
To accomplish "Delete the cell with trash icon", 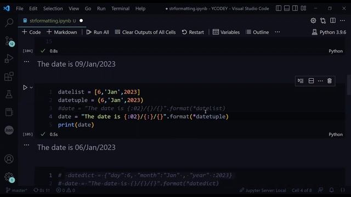I will click(x=330, y=81).
